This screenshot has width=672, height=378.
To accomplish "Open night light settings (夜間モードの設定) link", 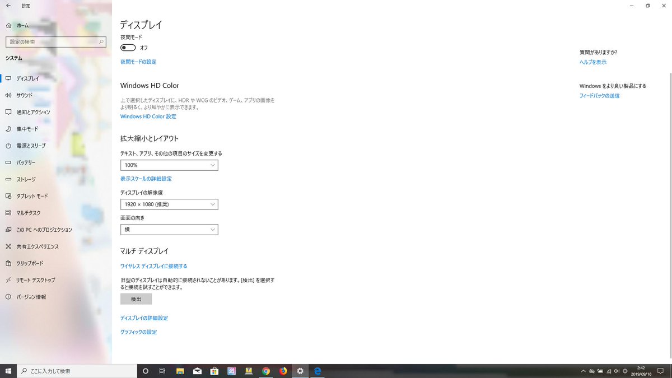I will click(x=138, y=62).
